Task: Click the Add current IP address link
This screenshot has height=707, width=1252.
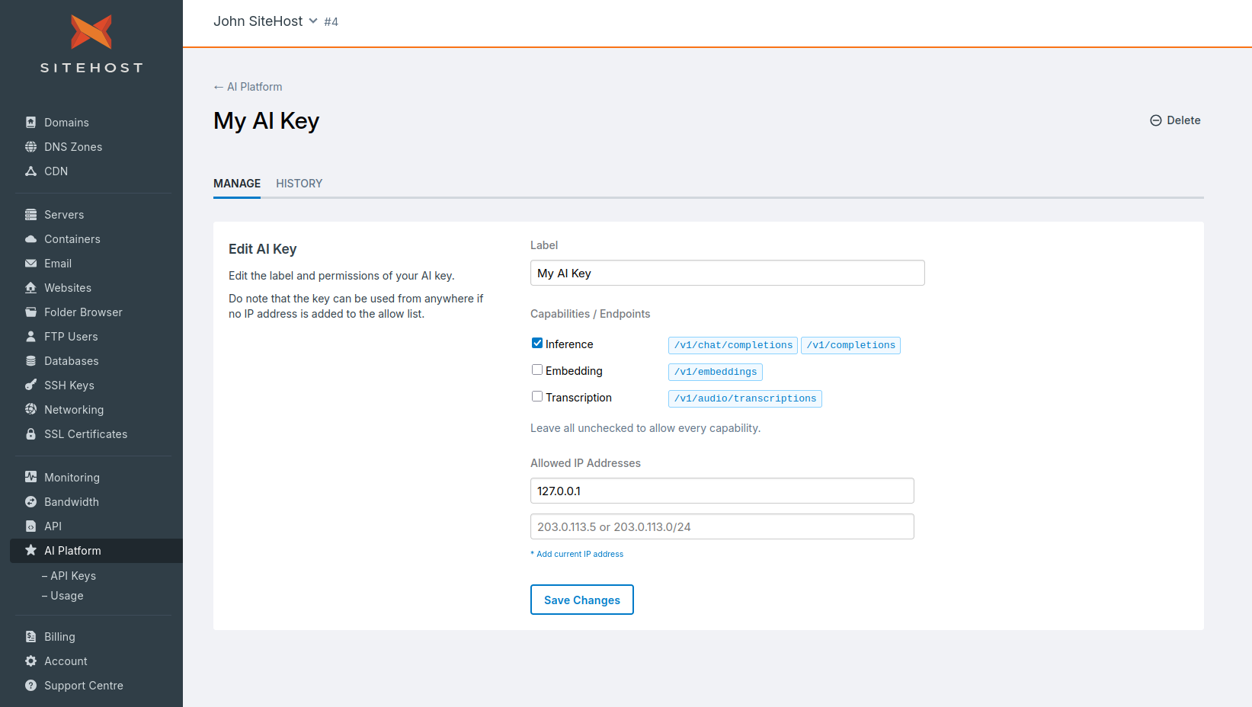Action: coord(579,554)
